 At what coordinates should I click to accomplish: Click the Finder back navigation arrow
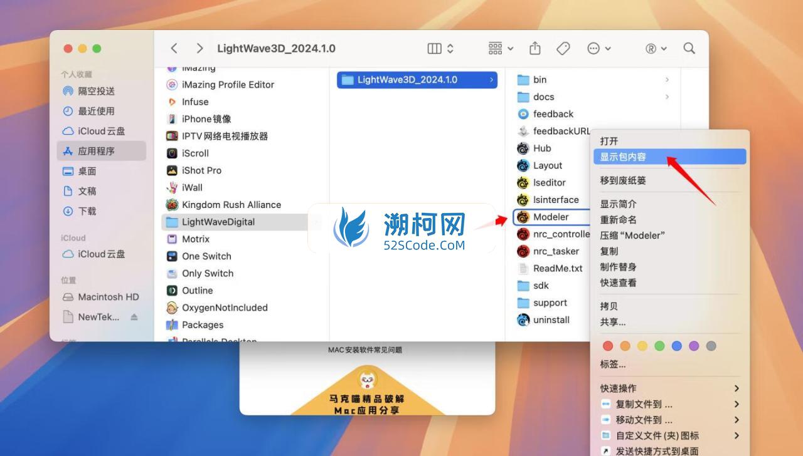click(x=174, y=48)
